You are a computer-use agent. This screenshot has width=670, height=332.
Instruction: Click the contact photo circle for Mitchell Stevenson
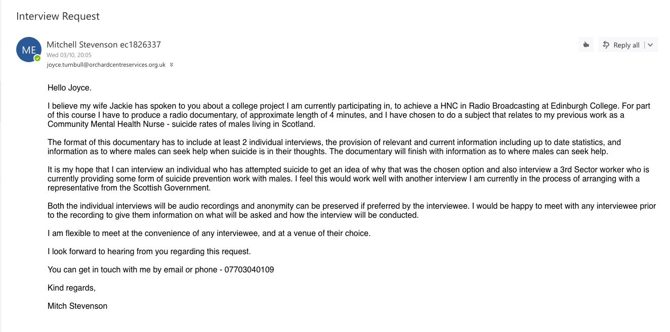[x=28, y=49]
